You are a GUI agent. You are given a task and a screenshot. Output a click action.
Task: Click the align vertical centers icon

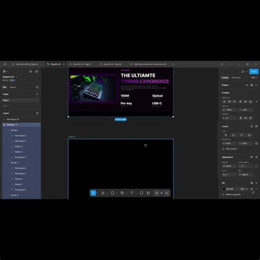245,101
